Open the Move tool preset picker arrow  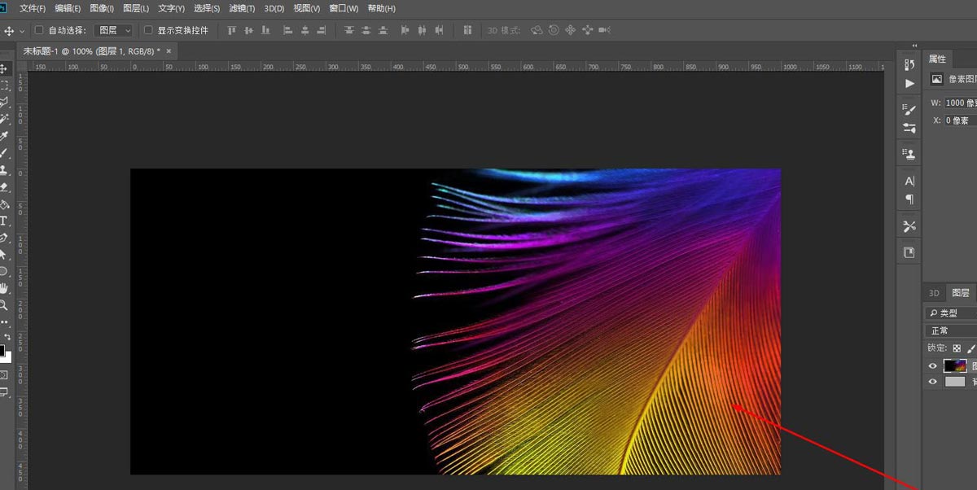tap(21, 30)
